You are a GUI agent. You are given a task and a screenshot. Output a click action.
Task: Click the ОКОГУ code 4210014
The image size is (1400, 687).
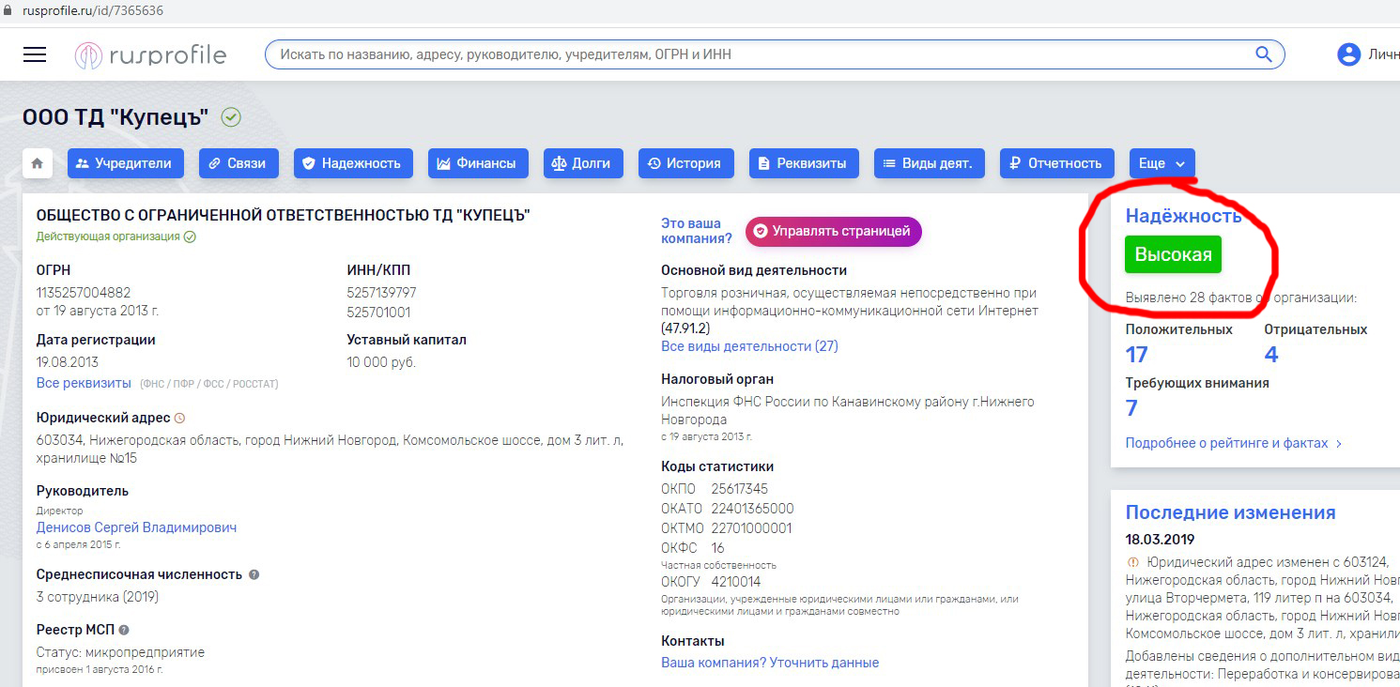point(736,582)
